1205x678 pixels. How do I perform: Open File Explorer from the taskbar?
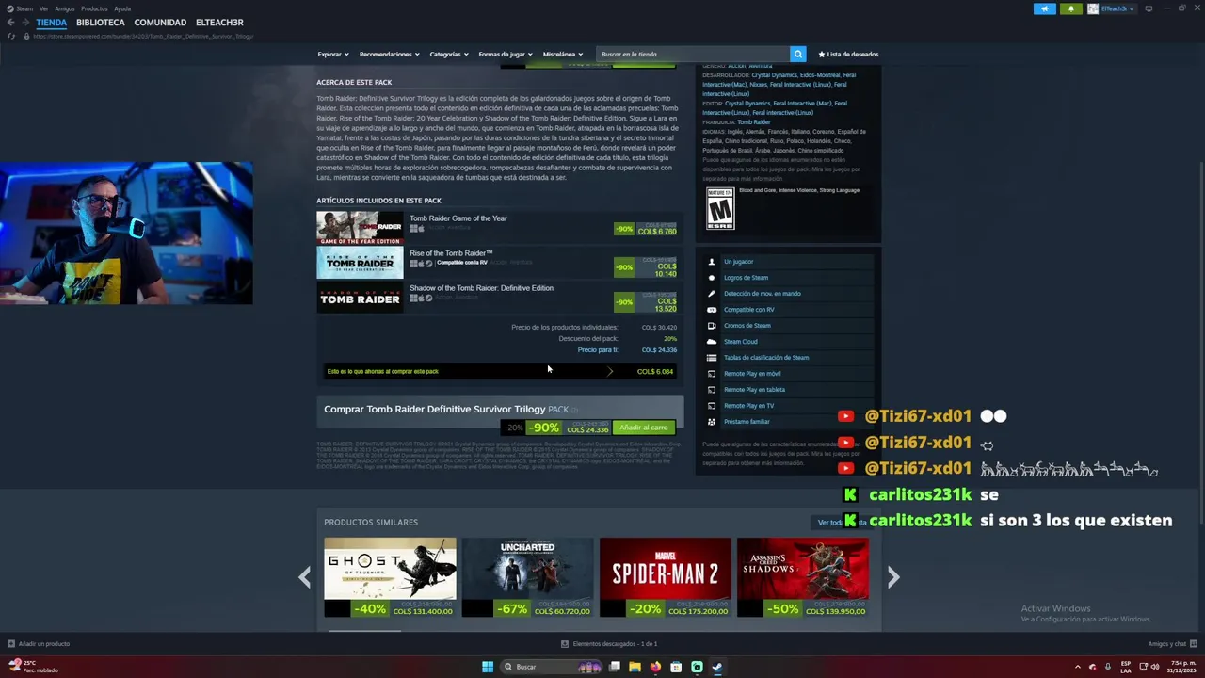pos(635,667)
